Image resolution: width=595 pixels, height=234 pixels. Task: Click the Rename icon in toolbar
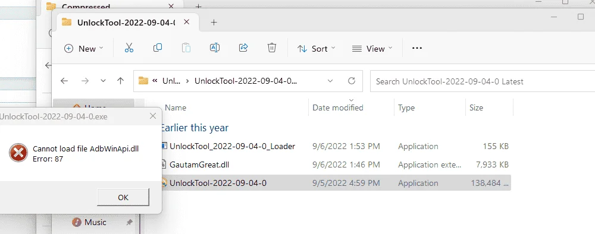tap(214, 48)
